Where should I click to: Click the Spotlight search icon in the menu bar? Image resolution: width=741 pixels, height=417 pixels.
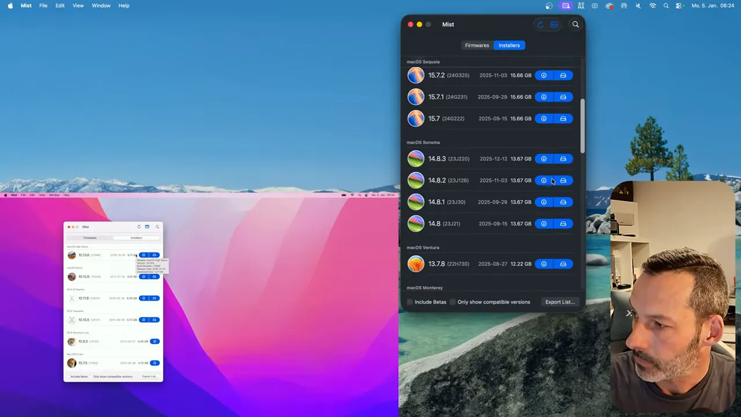point(666,5)
